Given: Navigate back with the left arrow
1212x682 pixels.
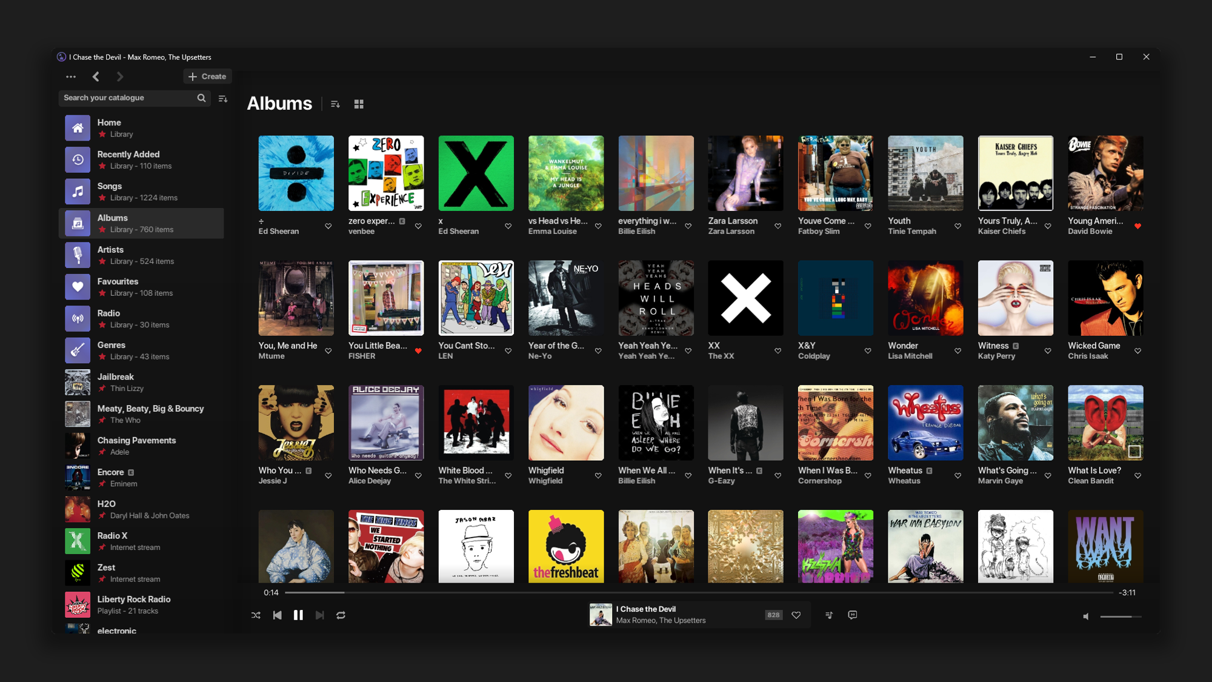Looking at the screenshot, I should click(96, 76).
